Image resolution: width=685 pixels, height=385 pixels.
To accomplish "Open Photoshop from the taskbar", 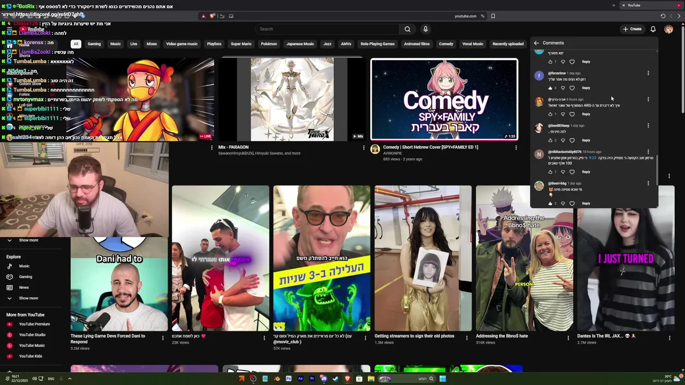I will click(288, 379).
